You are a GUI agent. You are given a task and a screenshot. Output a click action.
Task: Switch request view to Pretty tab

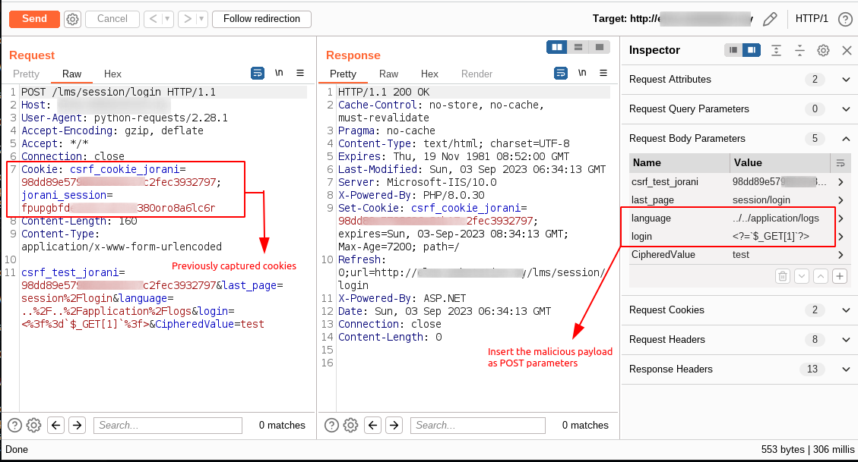[x=26, y=74]
